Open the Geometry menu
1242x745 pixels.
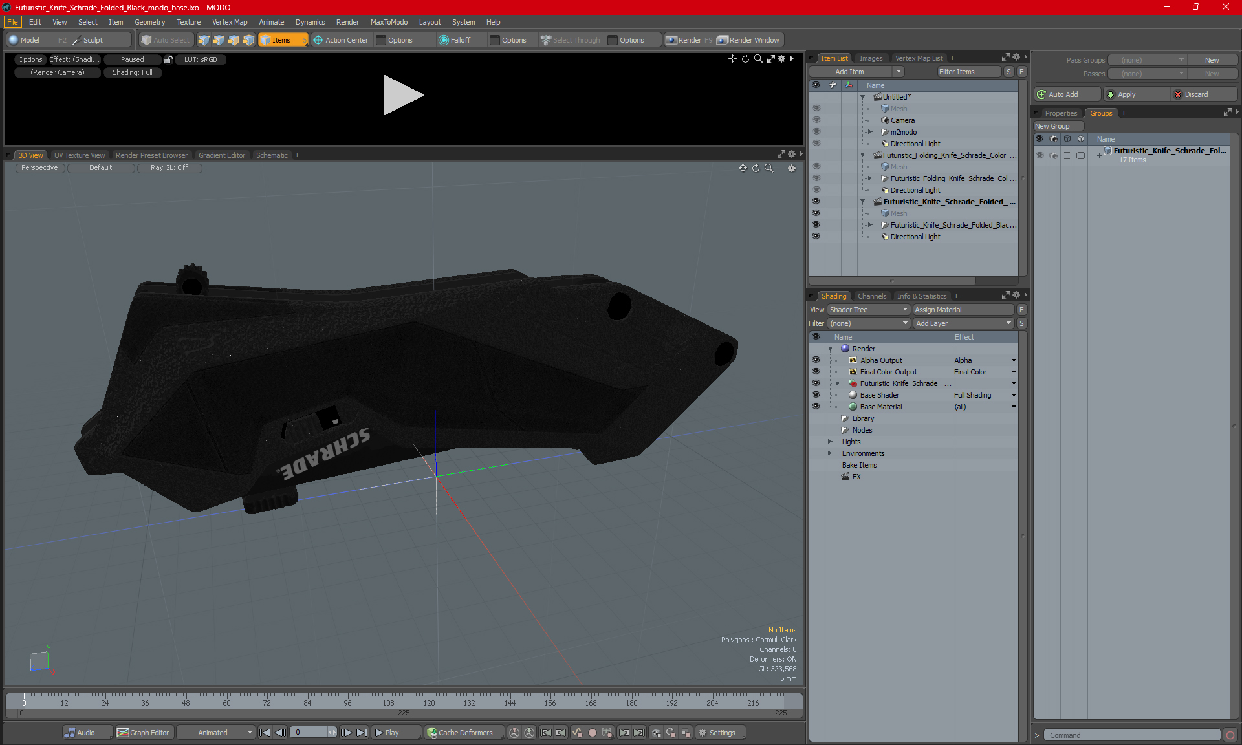click(x=149, y=22)
